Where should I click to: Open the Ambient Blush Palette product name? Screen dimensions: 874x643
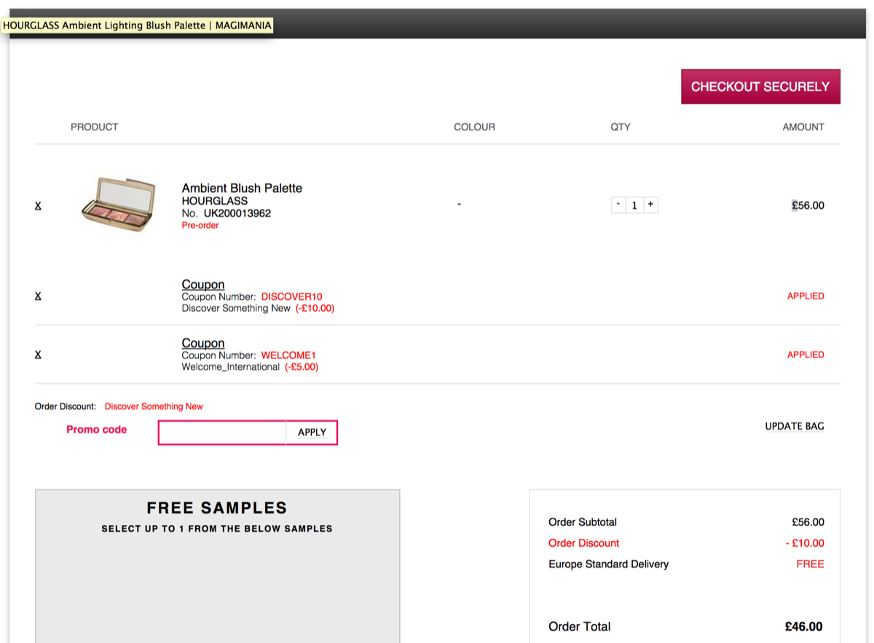click(x=242, y=188)
